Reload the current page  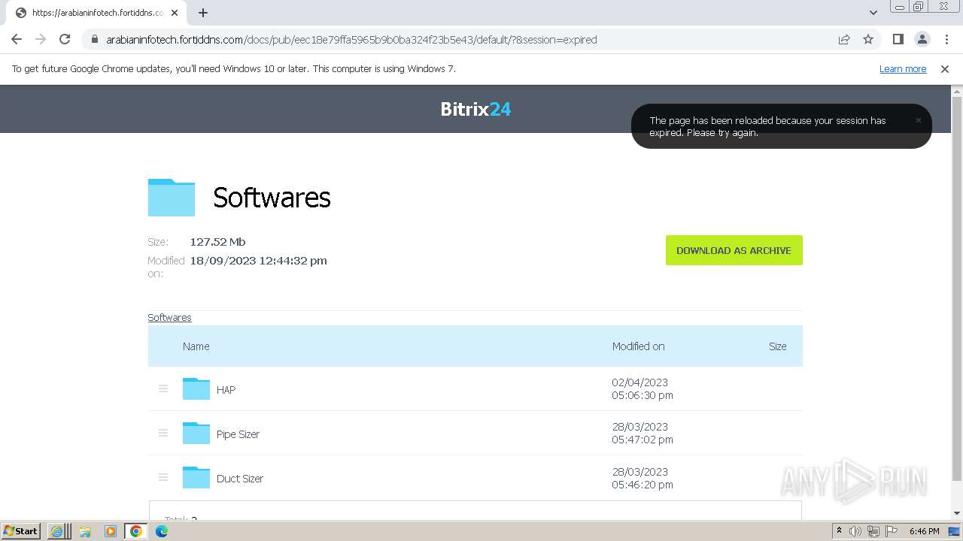click(x=65, y=39)
